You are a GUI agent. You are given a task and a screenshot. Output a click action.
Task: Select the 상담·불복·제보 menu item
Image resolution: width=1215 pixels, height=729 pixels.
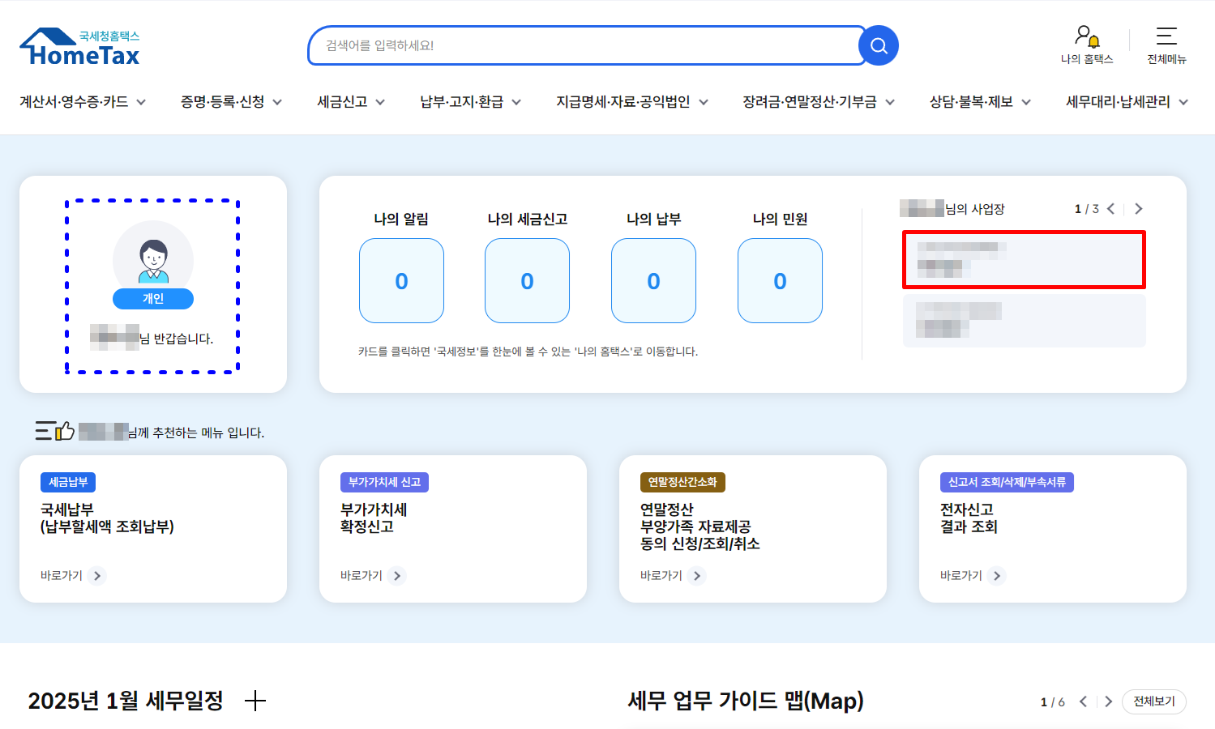coord(972,102)
